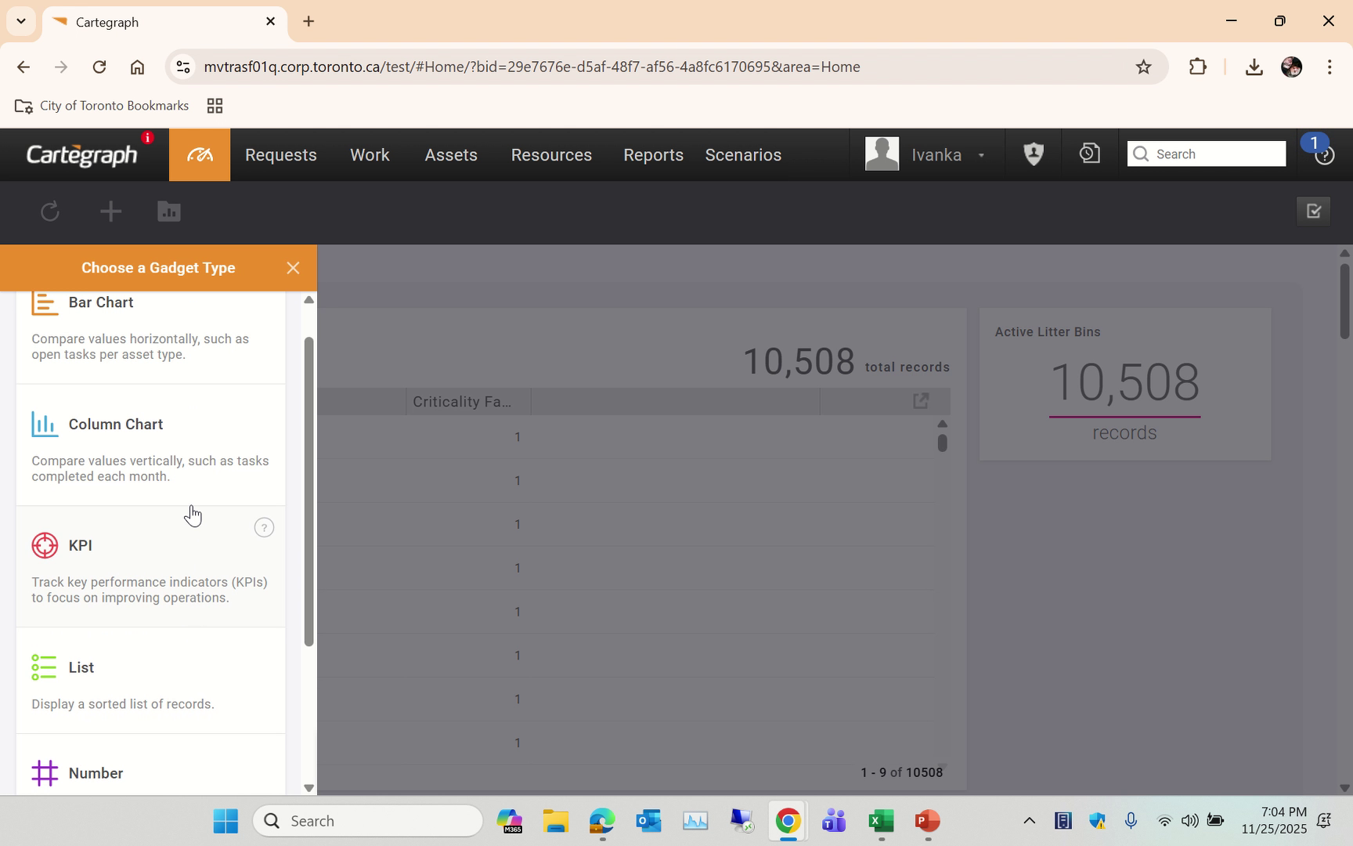Open help via question mark icon
Viewport: 1353px width, 846px height.
click(x=1325, y=154)
